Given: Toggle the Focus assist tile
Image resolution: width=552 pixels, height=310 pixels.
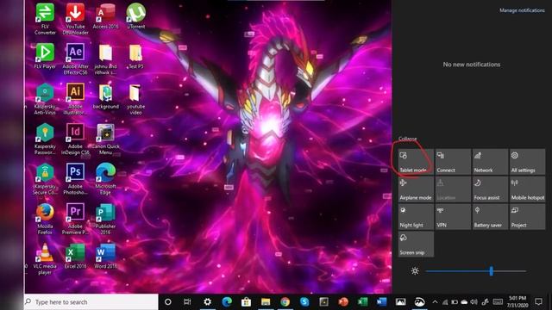Looking at the screenshot, I should tap(490, 189).
